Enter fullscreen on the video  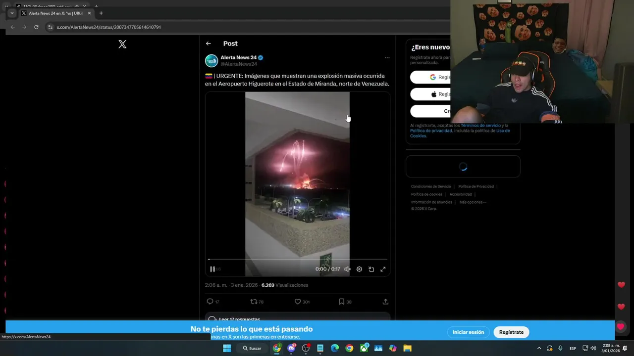[383, 269]
